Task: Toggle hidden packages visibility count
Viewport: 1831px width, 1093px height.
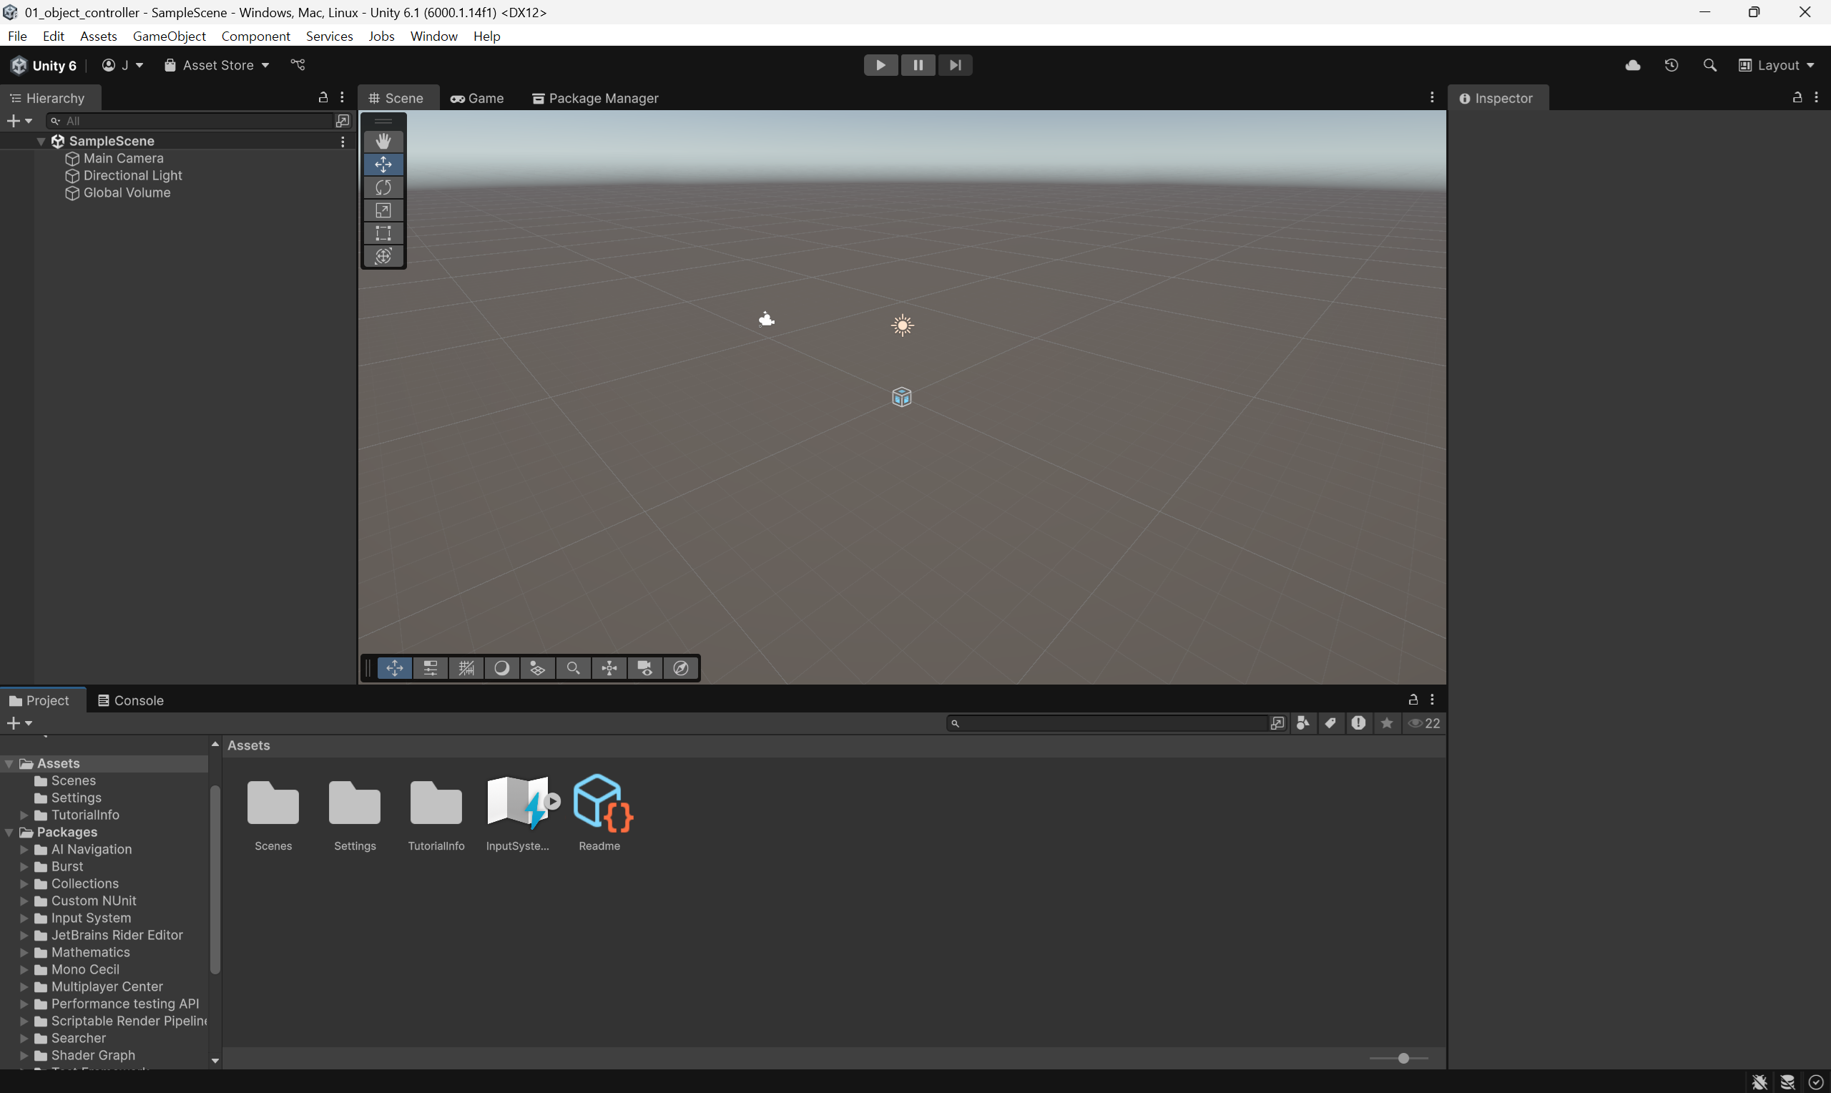Action: 1424,723
